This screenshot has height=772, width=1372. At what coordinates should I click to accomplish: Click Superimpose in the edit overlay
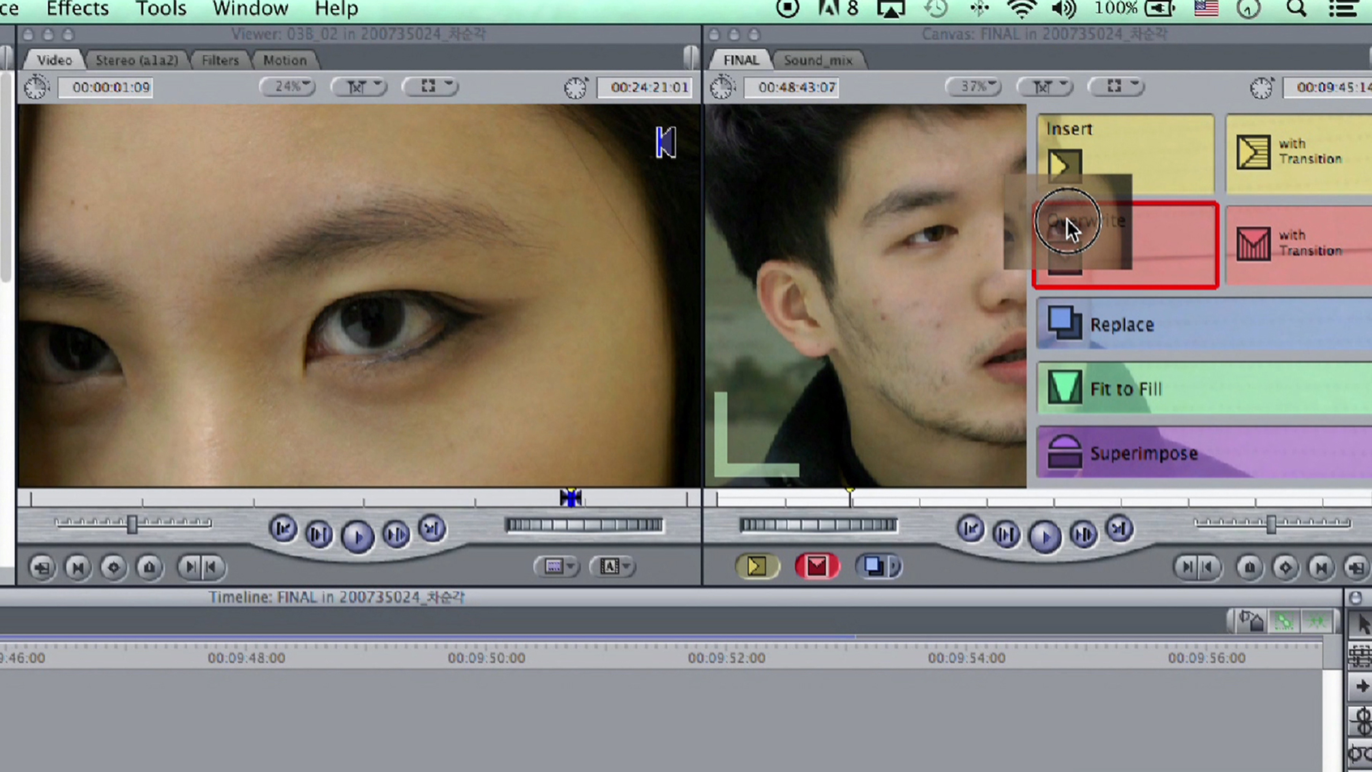pyautogui.click(x=1204, y=452)
